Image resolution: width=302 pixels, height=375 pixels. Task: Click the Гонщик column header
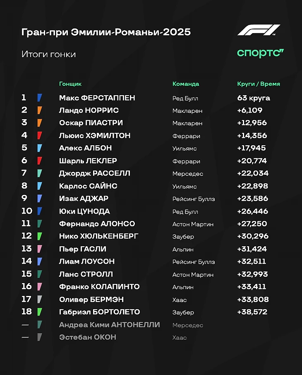70,84
